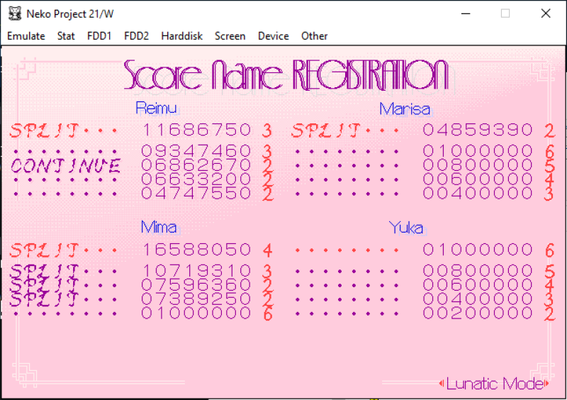Click Yuka's score 00200000
This screenshot has height=400, width=567.
coord(478,313)
